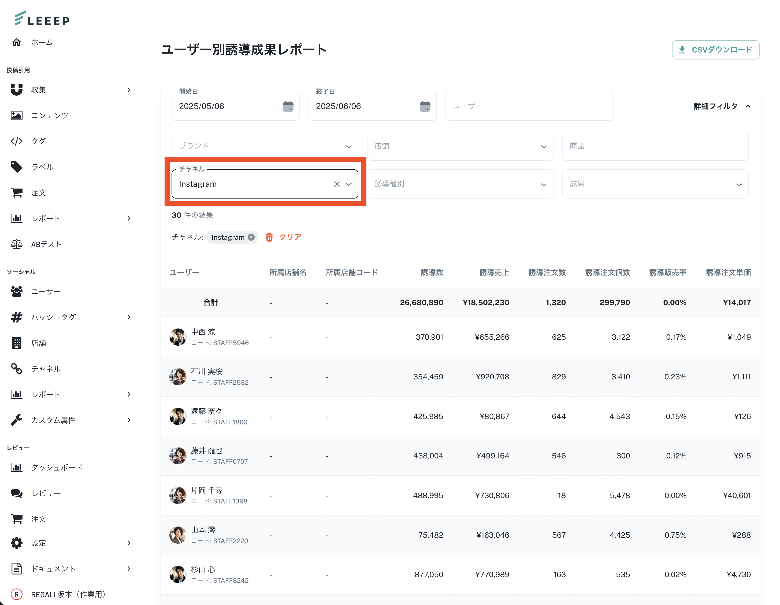Open the コンテンツ sidebar item
The width and height of the screenshot is (780, 605).
(49, 115)
